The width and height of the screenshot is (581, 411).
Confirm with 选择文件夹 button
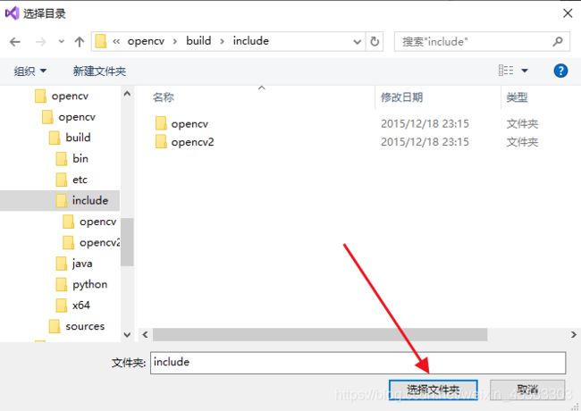click(434, 390)
